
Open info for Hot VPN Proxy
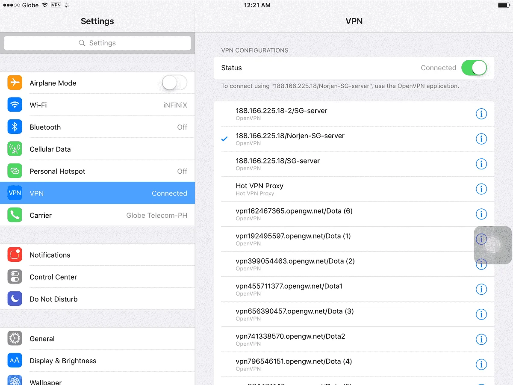(481, 189)
